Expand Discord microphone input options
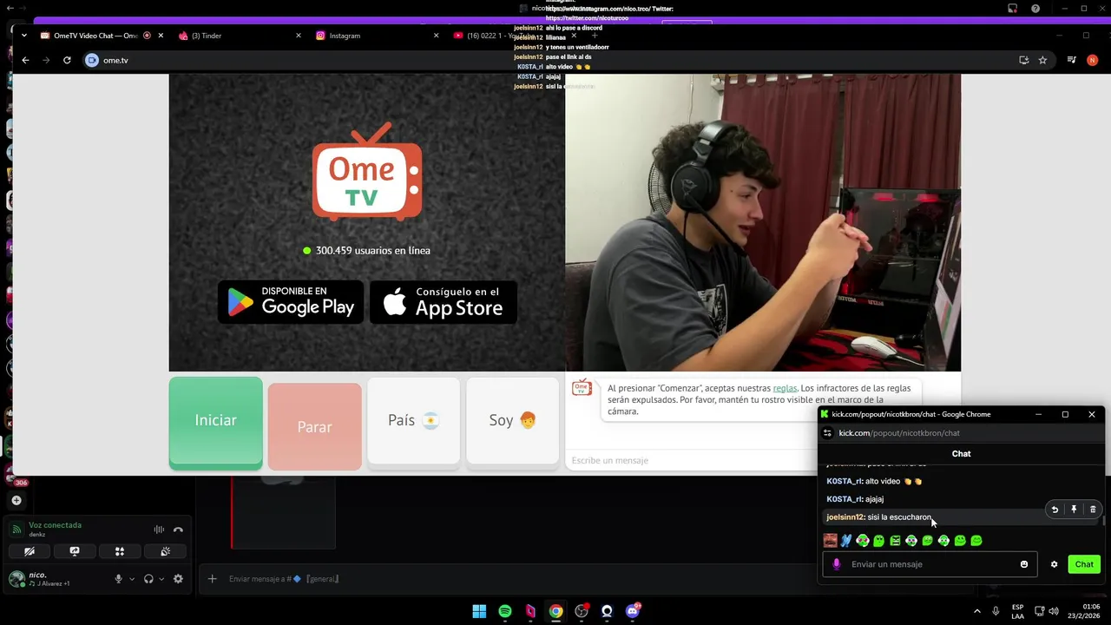Viewport: 1111px width, 625px height. [x=132, y=579]
